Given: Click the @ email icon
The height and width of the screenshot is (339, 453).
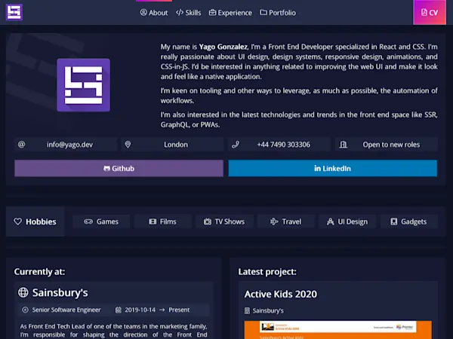Looking at the screenshot, I should (x=21, y=145).
